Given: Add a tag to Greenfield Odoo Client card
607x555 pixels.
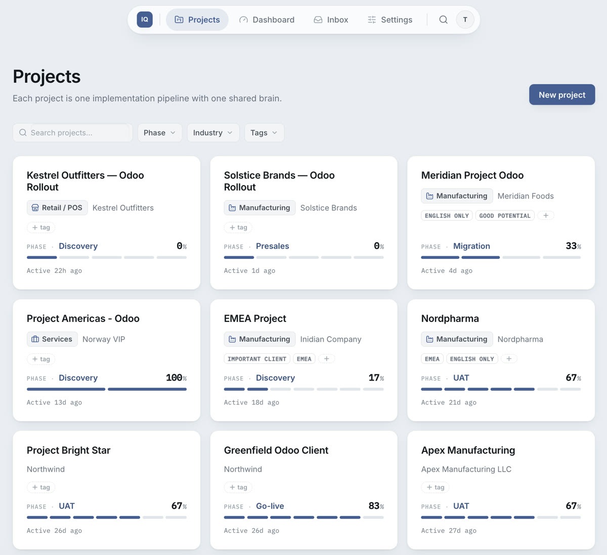Looking at the screenshot, I should [238, 487].
